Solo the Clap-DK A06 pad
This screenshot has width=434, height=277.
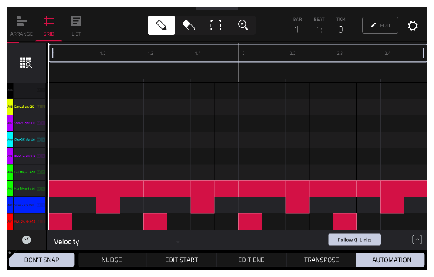click(43, 139)
